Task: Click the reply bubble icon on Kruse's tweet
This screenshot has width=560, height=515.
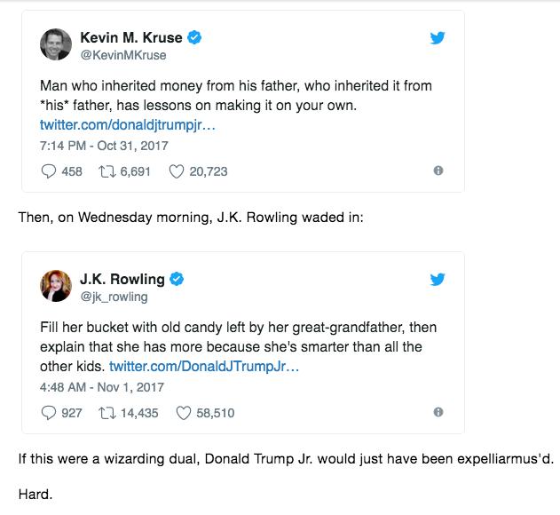Action: pos(49,171)
